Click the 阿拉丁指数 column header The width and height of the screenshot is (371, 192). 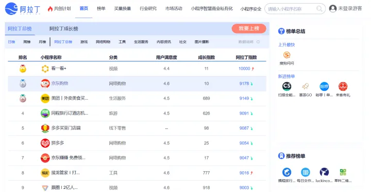point(246,57)
